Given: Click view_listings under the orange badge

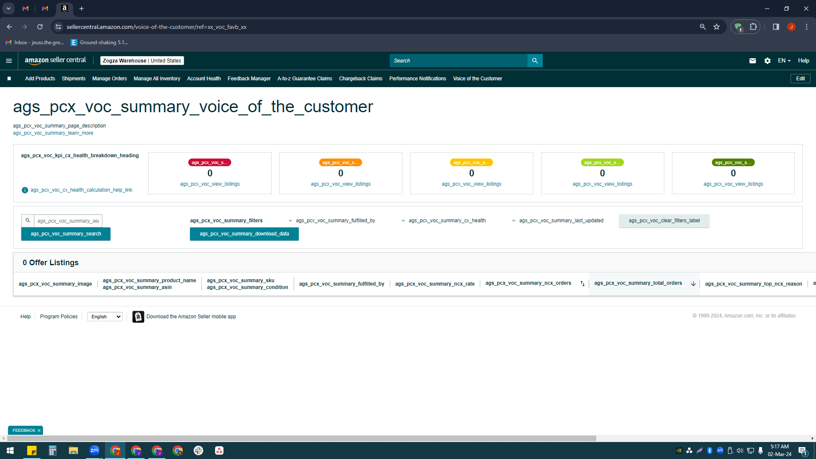Looking at the screenshot, I should [x=341, y=184].
